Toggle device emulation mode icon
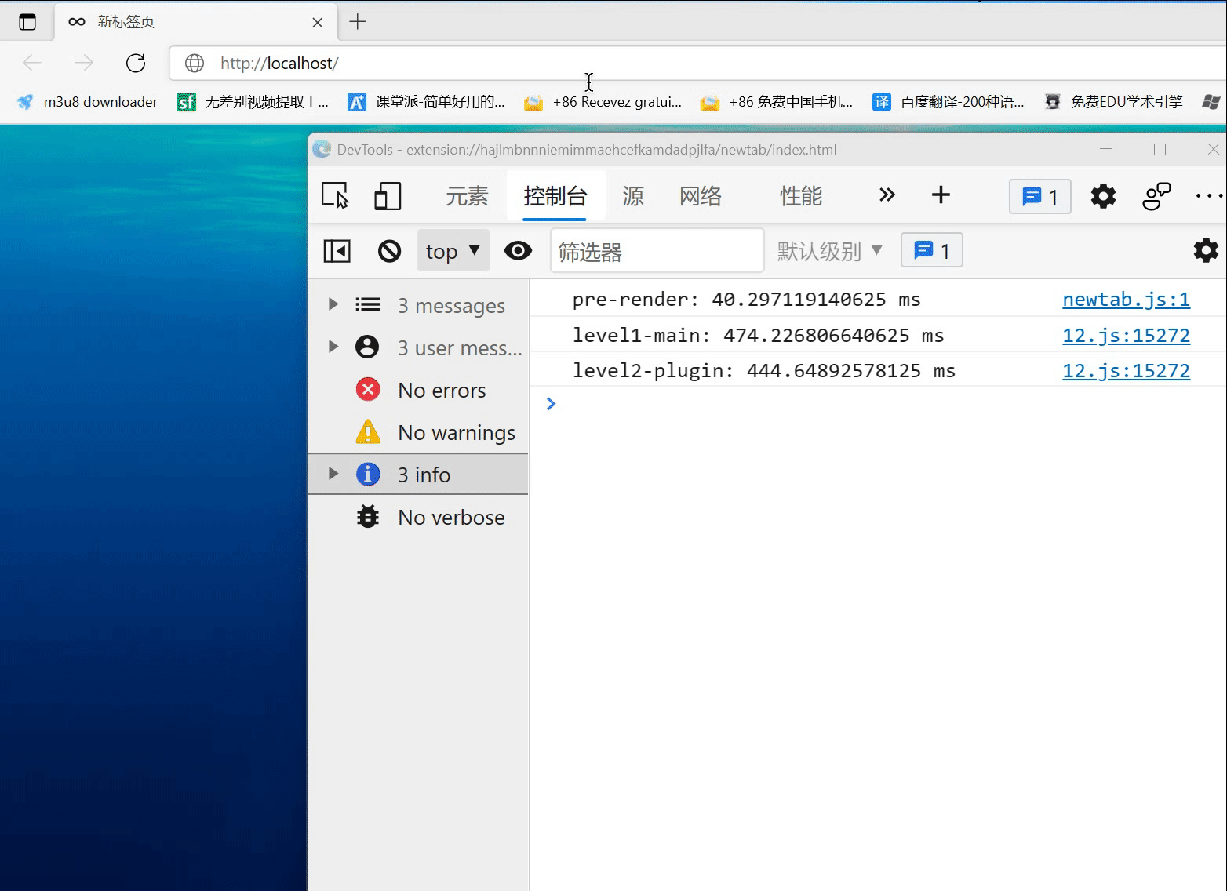Viewport: 1227px width, 891px height. tap(388, 195)
